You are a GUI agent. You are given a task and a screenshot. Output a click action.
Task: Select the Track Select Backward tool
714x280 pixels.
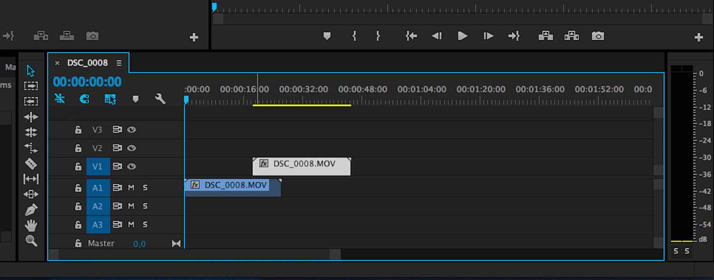tap(31, 101)
